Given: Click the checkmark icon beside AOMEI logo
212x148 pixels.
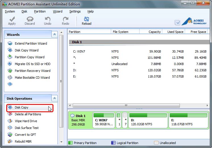Looking at the screenshot, I should pos(177,22).
